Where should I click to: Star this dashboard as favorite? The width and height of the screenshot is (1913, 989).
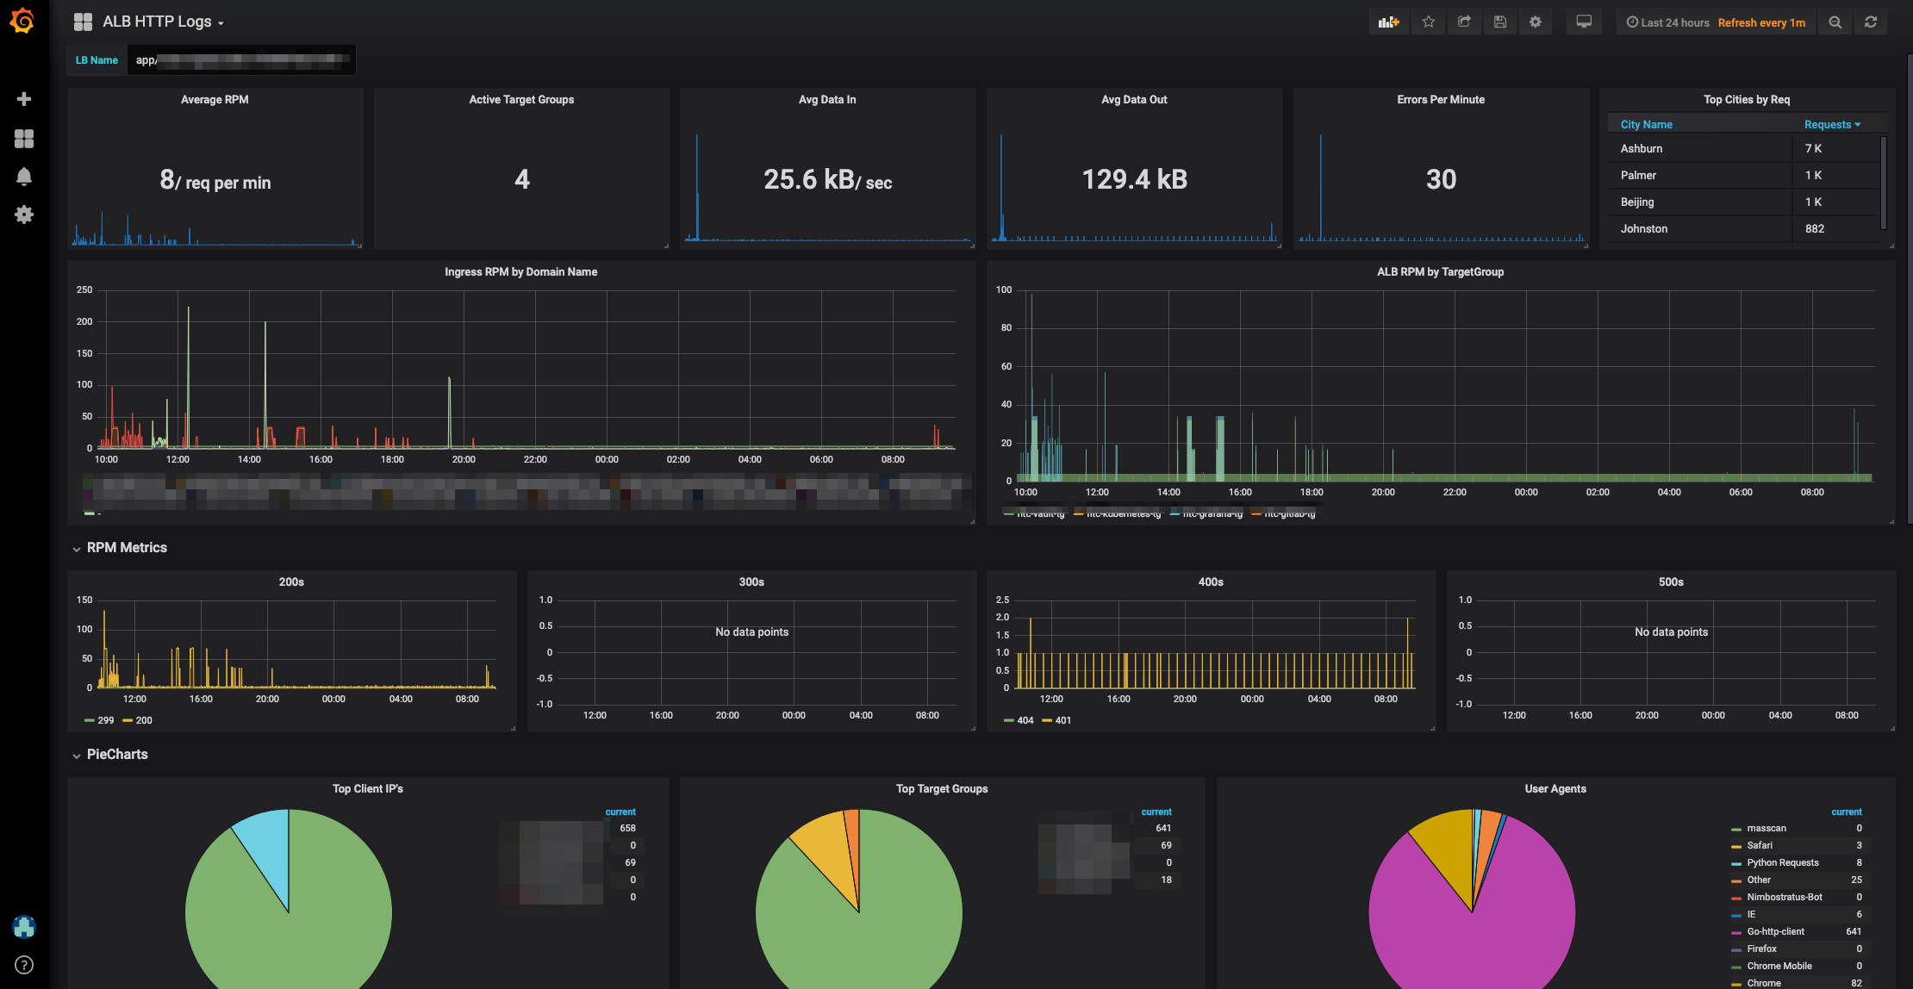1429,22
